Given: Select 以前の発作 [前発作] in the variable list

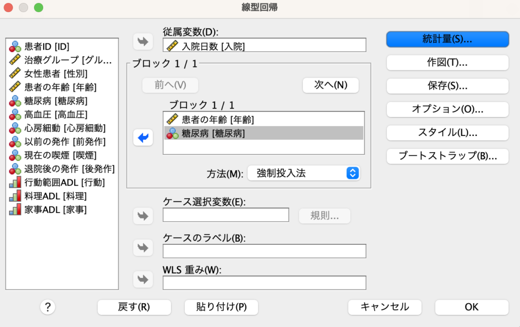Looking at the screenshot, I should [x=64, y=141].
